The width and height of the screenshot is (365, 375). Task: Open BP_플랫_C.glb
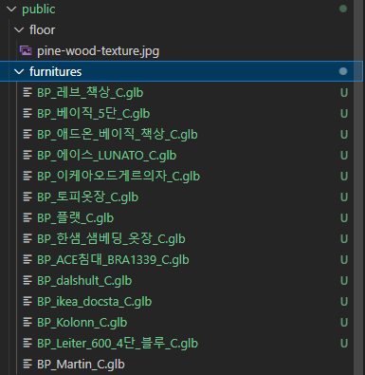(x=76, y=218)
